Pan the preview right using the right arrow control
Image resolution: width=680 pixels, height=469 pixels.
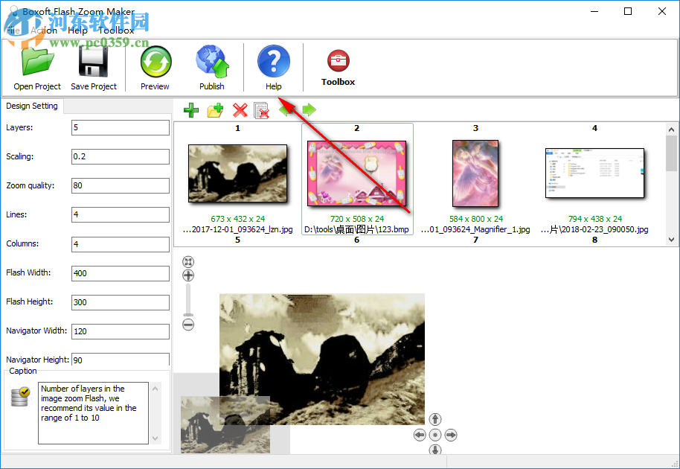[451, 435]
